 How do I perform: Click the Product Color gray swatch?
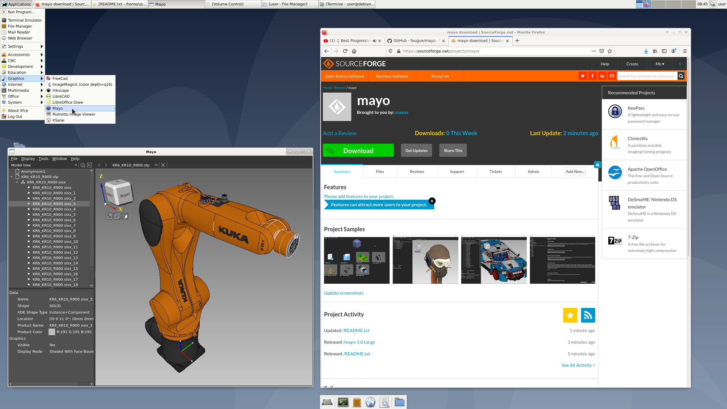click(x=52, y=332)
